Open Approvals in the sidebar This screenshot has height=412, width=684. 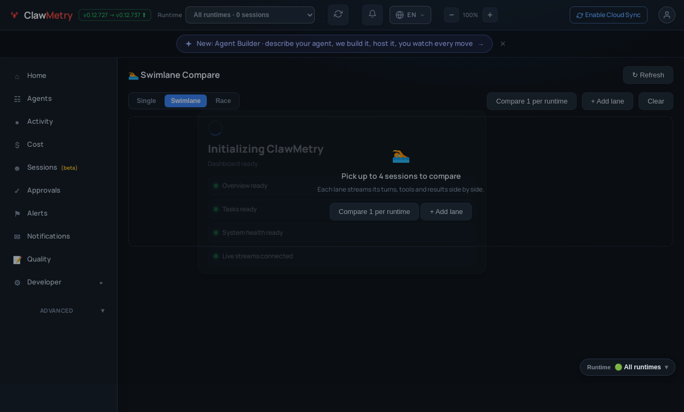click(x=59, y=191)
